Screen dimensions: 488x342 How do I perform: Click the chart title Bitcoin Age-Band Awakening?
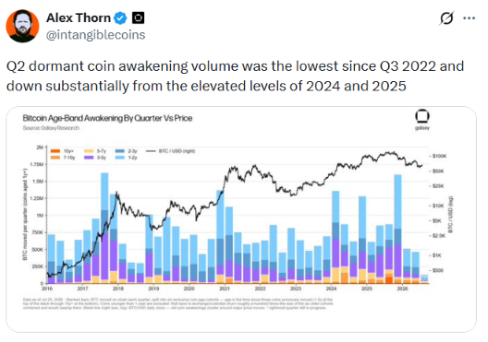[107, 118]
